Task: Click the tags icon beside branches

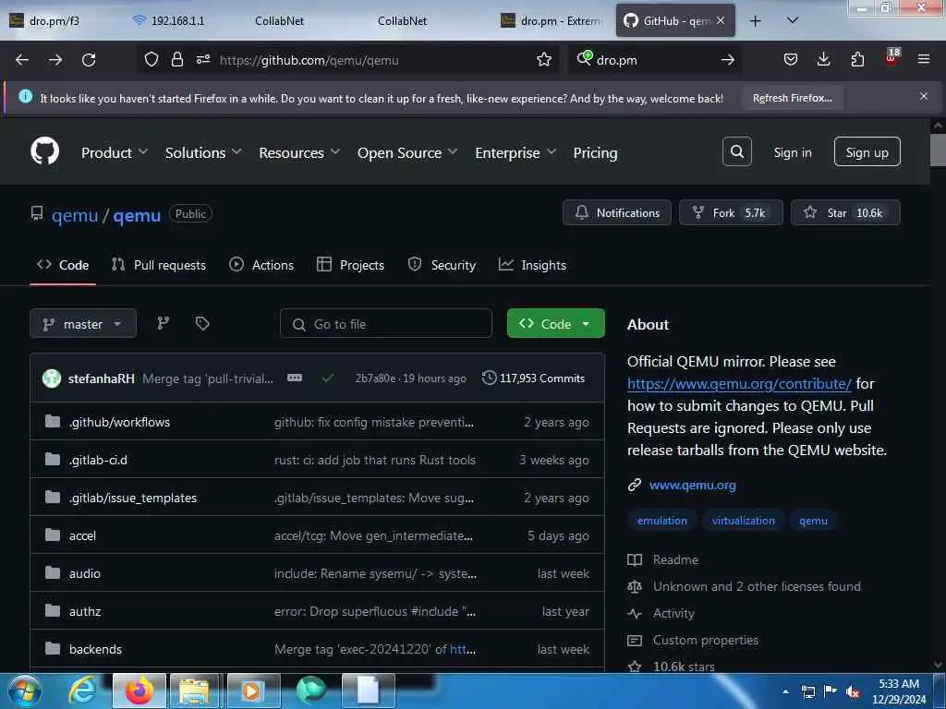Action: 202,324
